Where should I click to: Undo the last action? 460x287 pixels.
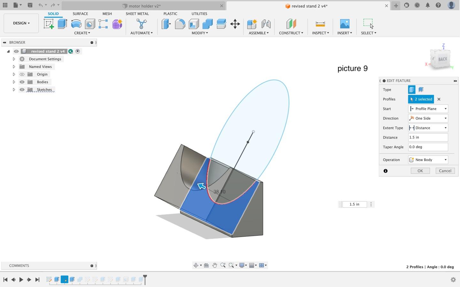(x=41, y=5)
